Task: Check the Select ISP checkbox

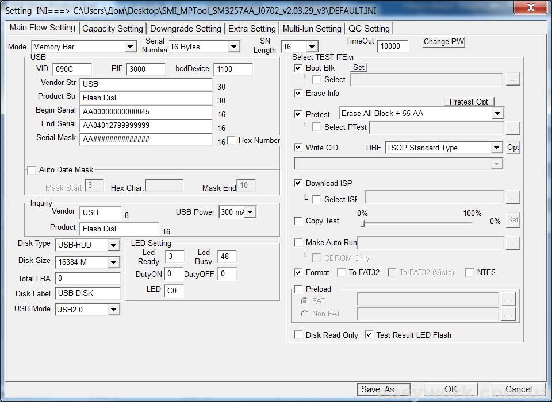Action: point(316,199)
